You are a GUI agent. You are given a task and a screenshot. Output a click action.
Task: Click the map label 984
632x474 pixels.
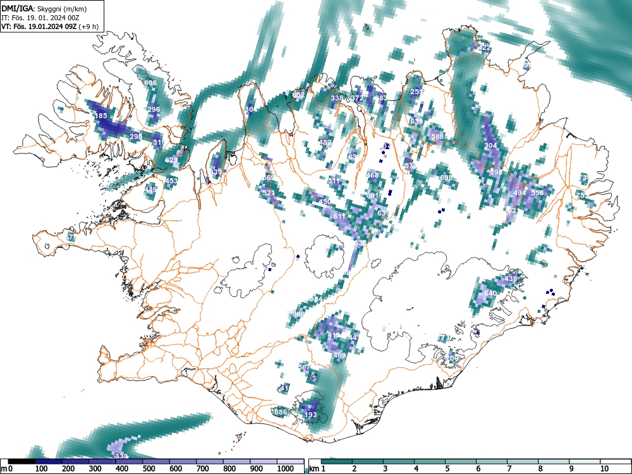(x=316, y=299)
